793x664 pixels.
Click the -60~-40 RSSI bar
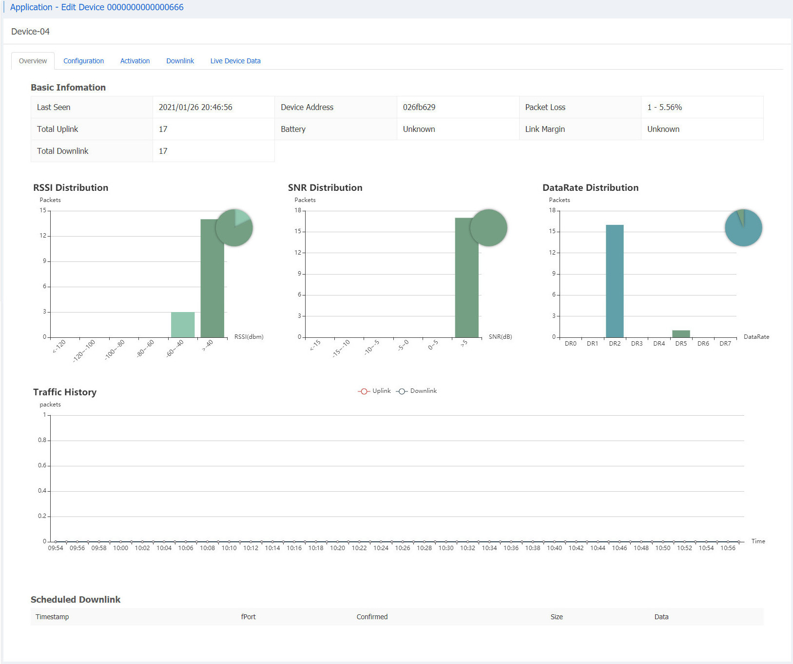183,324
